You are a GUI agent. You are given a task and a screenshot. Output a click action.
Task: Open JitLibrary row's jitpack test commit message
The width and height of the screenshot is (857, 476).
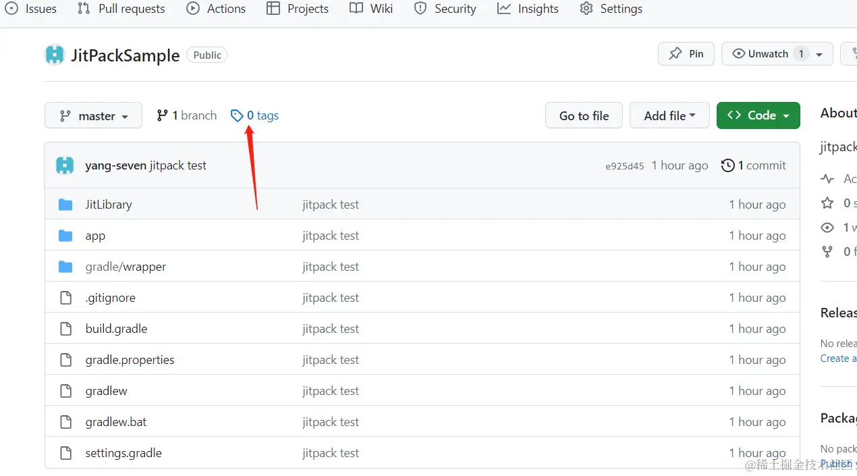(x=331, y=205)
